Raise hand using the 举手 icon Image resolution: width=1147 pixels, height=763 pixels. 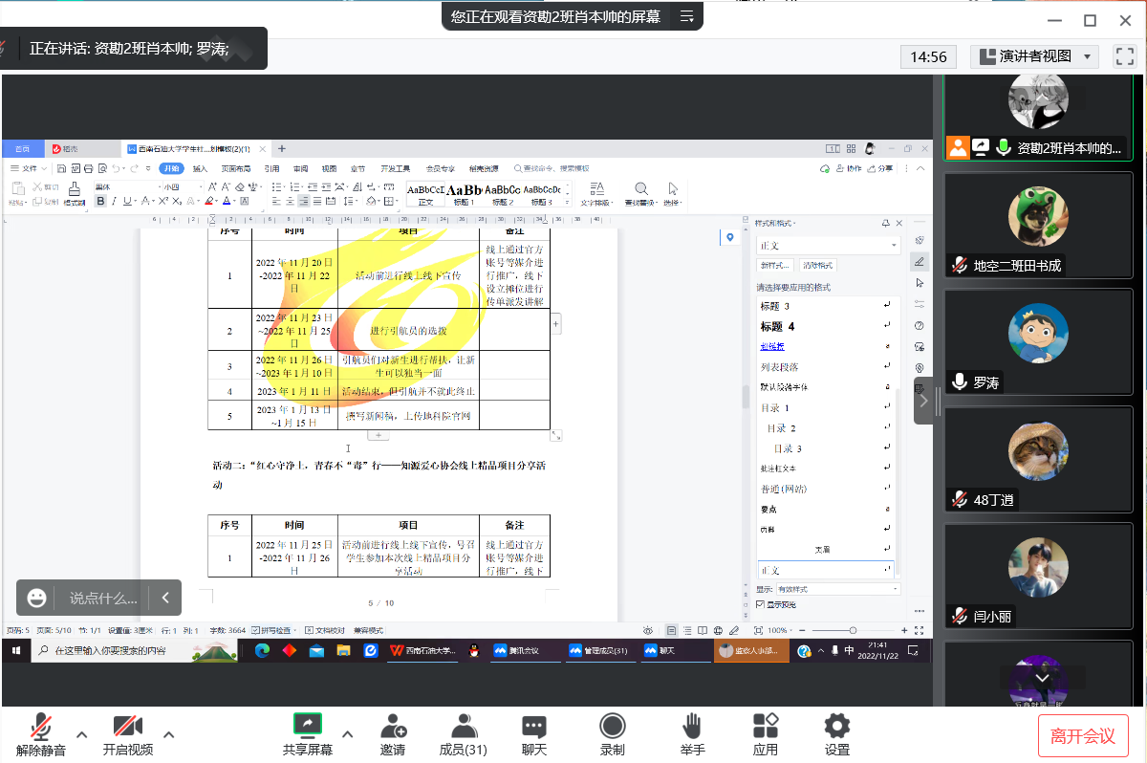click(692, 726)
